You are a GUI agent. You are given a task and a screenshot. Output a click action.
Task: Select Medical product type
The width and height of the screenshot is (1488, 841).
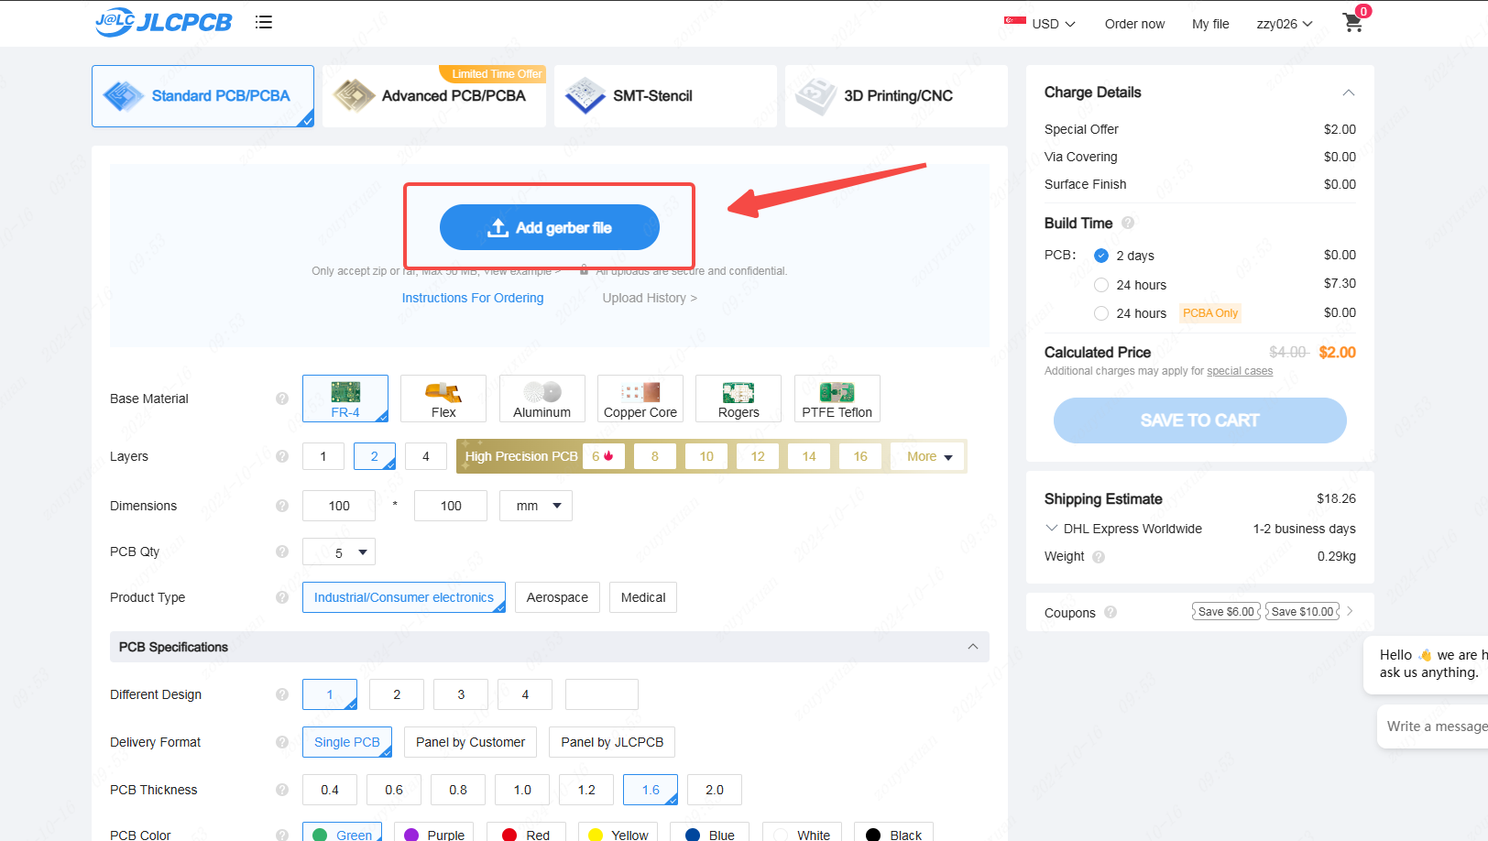pos(643,597)
